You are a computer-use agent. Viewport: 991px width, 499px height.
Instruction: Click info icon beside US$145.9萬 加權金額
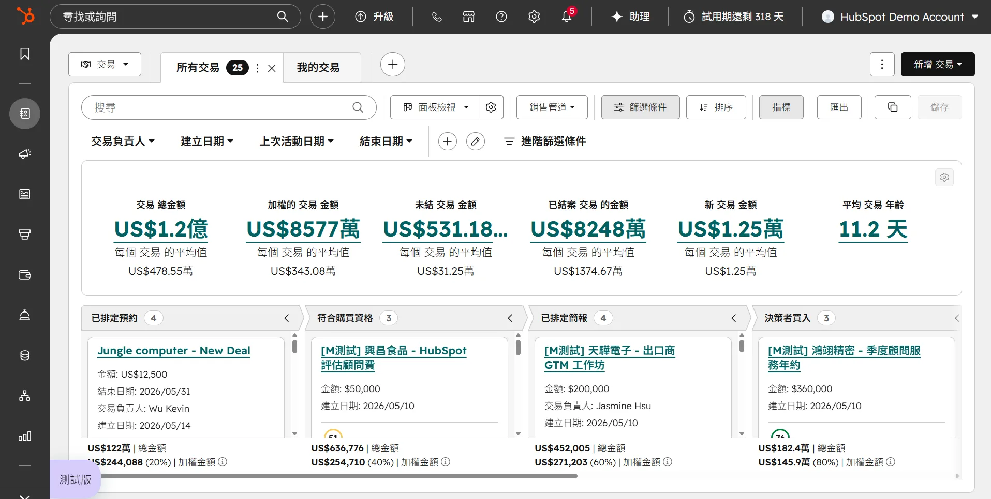pos(891,462)
